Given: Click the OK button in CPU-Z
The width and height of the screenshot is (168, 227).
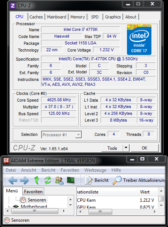Looking at the screenshot, I should (x=145, y=148).
